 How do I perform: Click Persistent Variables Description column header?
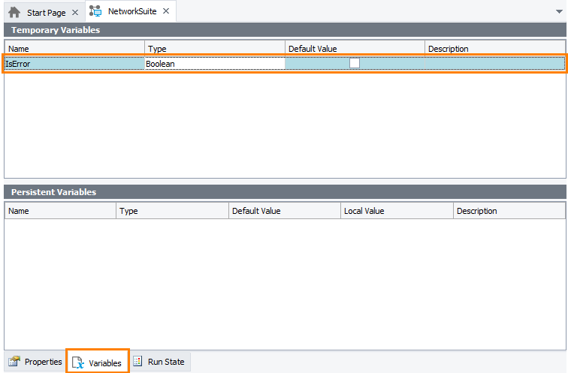tap(508, 211)
